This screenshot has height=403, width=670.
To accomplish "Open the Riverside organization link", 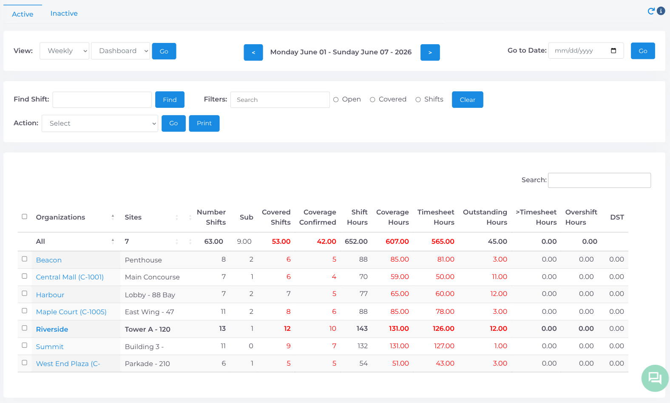I will point(52,329).
